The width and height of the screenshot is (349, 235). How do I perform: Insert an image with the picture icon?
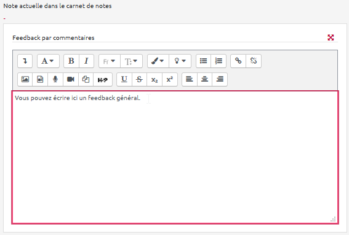tap(25, 79)
